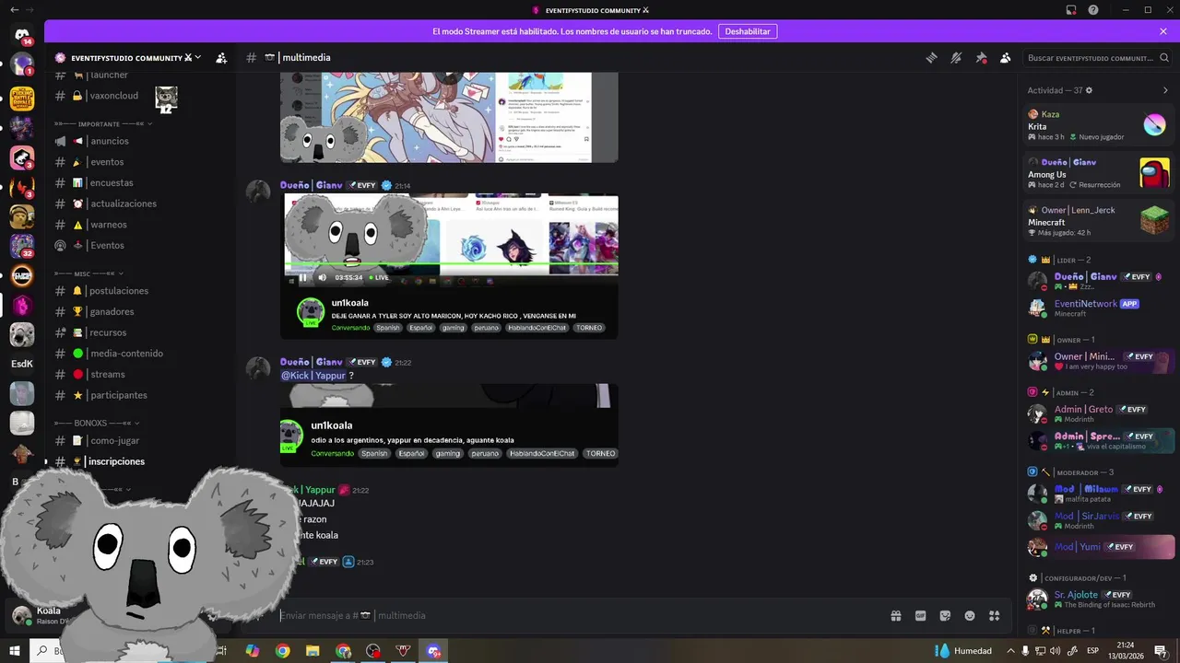Click Dueño | Gianv username on 21:14 message
1180x663 pixels.
(x=312, y=185)
